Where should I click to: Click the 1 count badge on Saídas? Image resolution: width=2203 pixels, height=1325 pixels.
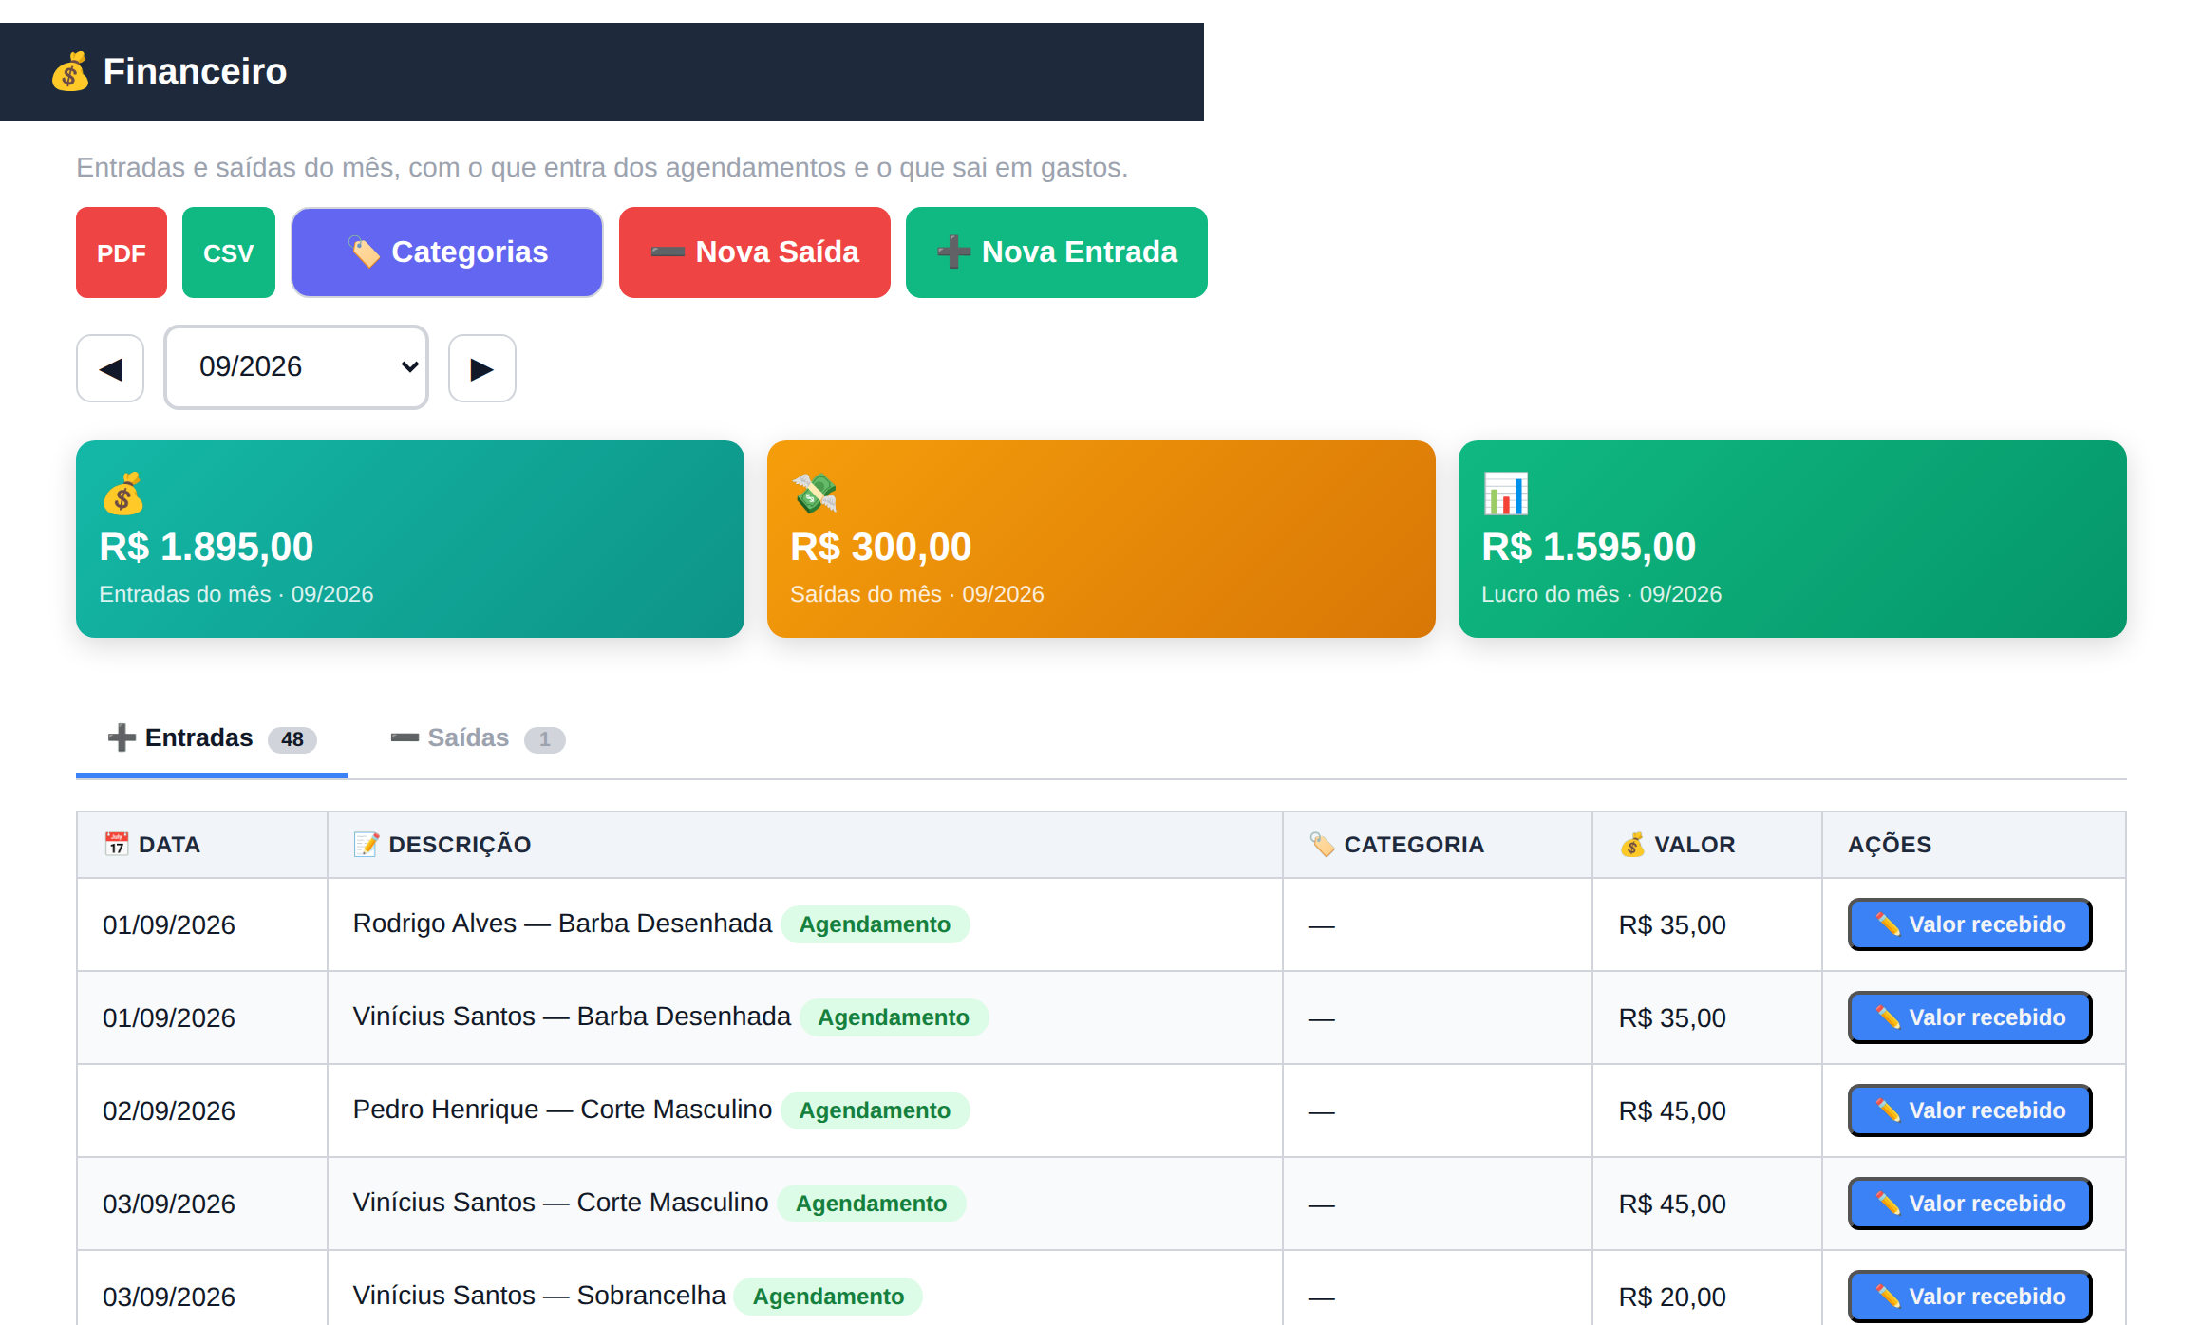pyautogui.click(x=545, y=739)
